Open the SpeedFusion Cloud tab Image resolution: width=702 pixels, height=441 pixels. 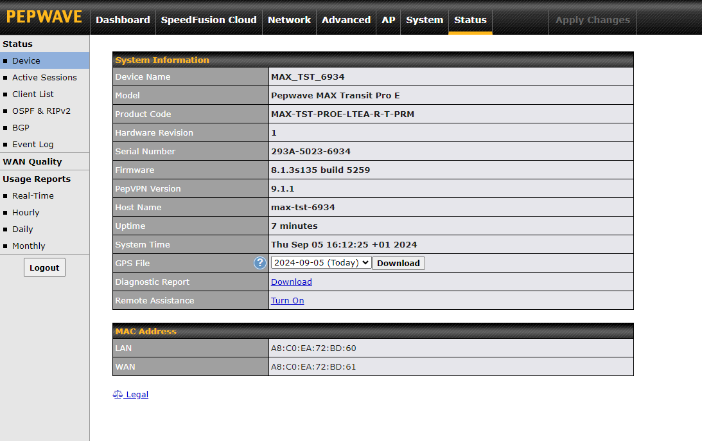click(209, 20)
